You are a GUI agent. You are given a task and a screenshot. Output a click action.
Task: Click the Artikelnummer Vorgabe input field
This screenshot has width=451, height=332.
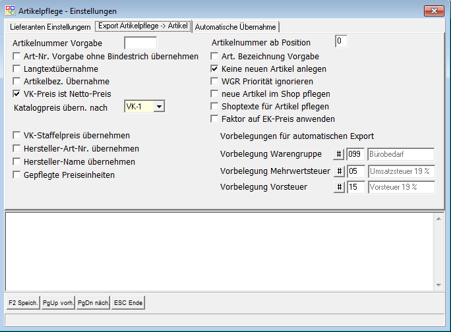140,43
